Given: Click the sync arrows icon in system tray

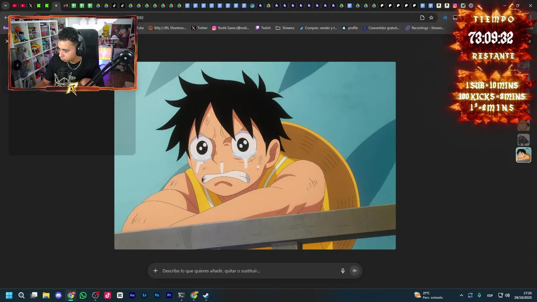Looking at the screenshot, I should (x=470, y=295).
